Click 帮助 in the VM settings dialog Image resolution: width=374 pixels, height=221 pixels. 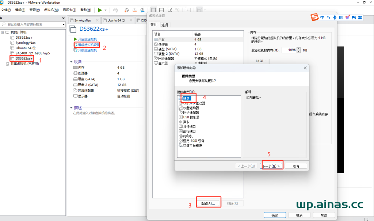pos(324,215)
